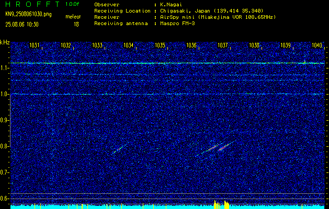Click the 1.0 kHz frequency label
The image size is (329, 209).
(4, 95)
